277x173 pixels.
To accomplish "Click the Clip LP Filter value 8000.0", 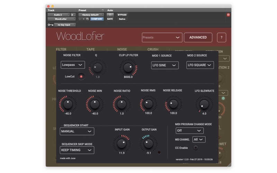I will pos(128,77).
